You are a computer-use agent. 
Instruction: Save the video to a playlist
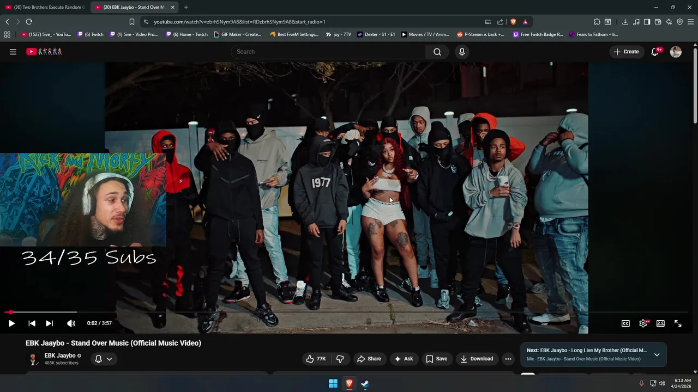coord(437,359)
